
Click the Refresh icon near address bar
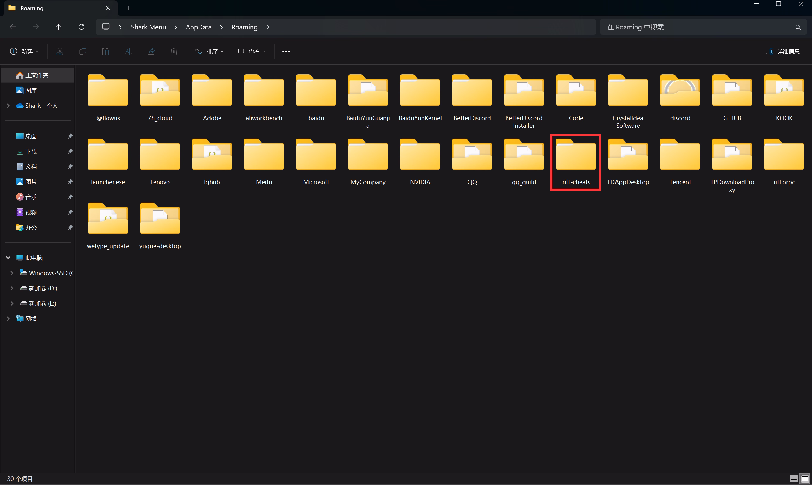point(82,27)
